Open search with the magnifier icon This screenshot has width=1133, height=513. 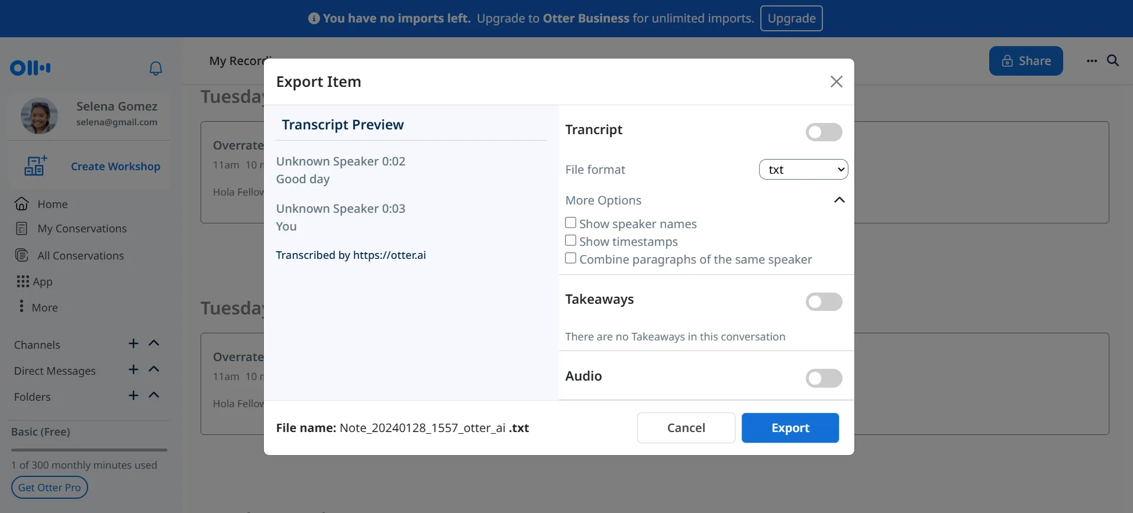tap(1113, 61)
